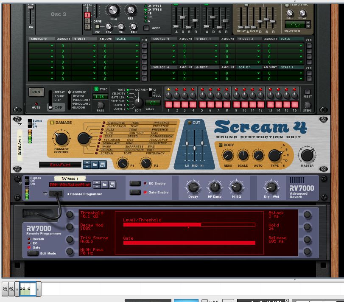Click the first CLR button in left matrix
Screen dimensions: 344x302
tap(144, 46)
